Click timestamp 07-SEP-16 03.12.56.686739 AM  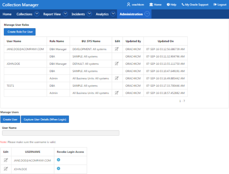coord(165,49)
